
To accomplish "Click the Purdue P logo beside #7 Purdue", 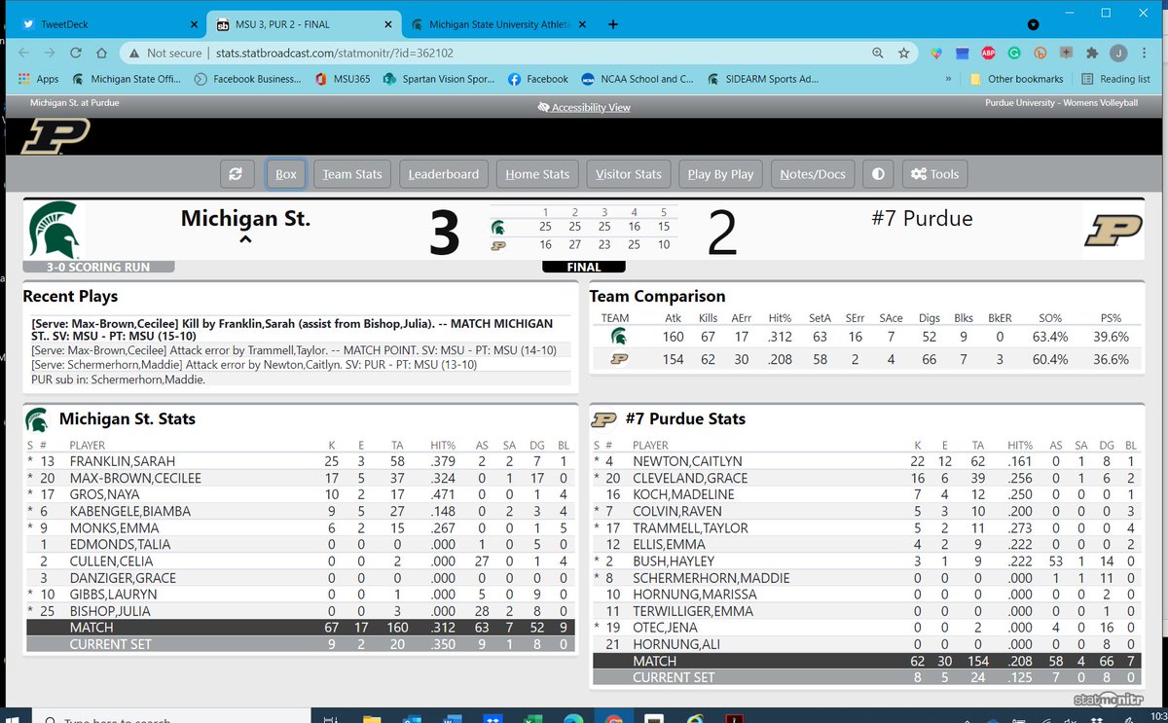I will [x=1113, y=230].
